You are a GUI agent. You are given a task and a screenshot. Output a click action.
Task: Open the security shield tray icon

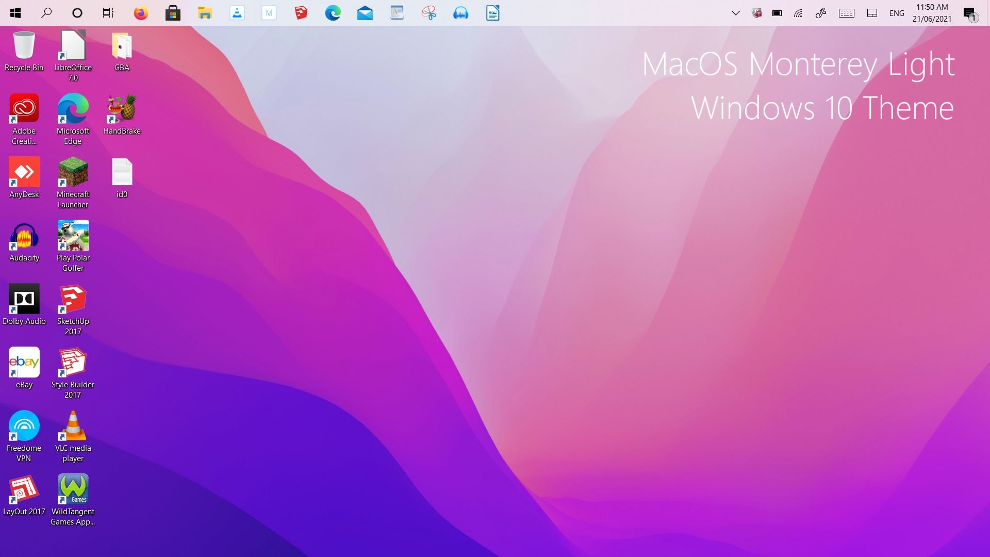(x=757, y=13)
